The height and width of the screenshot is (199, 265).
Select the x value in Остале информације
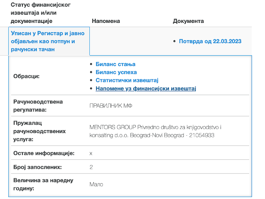tap(91, 153)
